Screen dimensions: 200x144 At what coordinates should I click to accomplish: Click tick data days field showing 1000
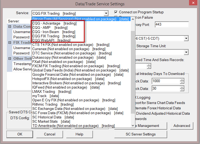click(166, 81)
